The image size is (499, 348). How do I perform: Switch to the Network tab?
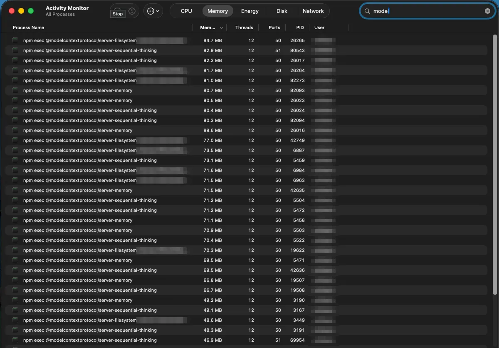coord(313,11)
